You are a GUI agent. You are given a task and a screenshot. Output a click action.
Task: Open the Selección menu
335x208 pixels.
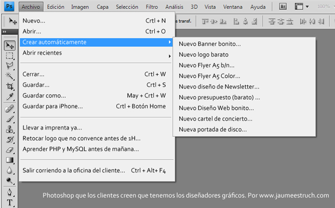pyautogui.click(x=127, y=7)
